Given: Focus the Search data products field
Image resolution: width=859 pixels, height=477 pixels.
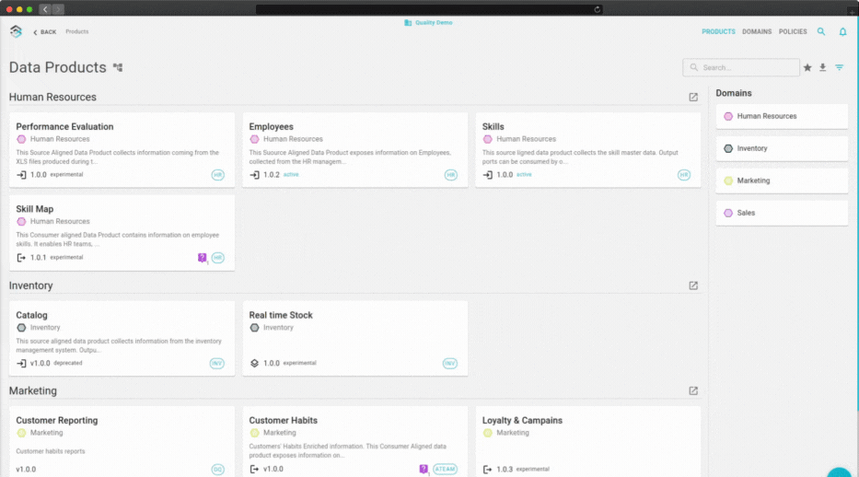Looking at the screenshot, I should point(740,67).
